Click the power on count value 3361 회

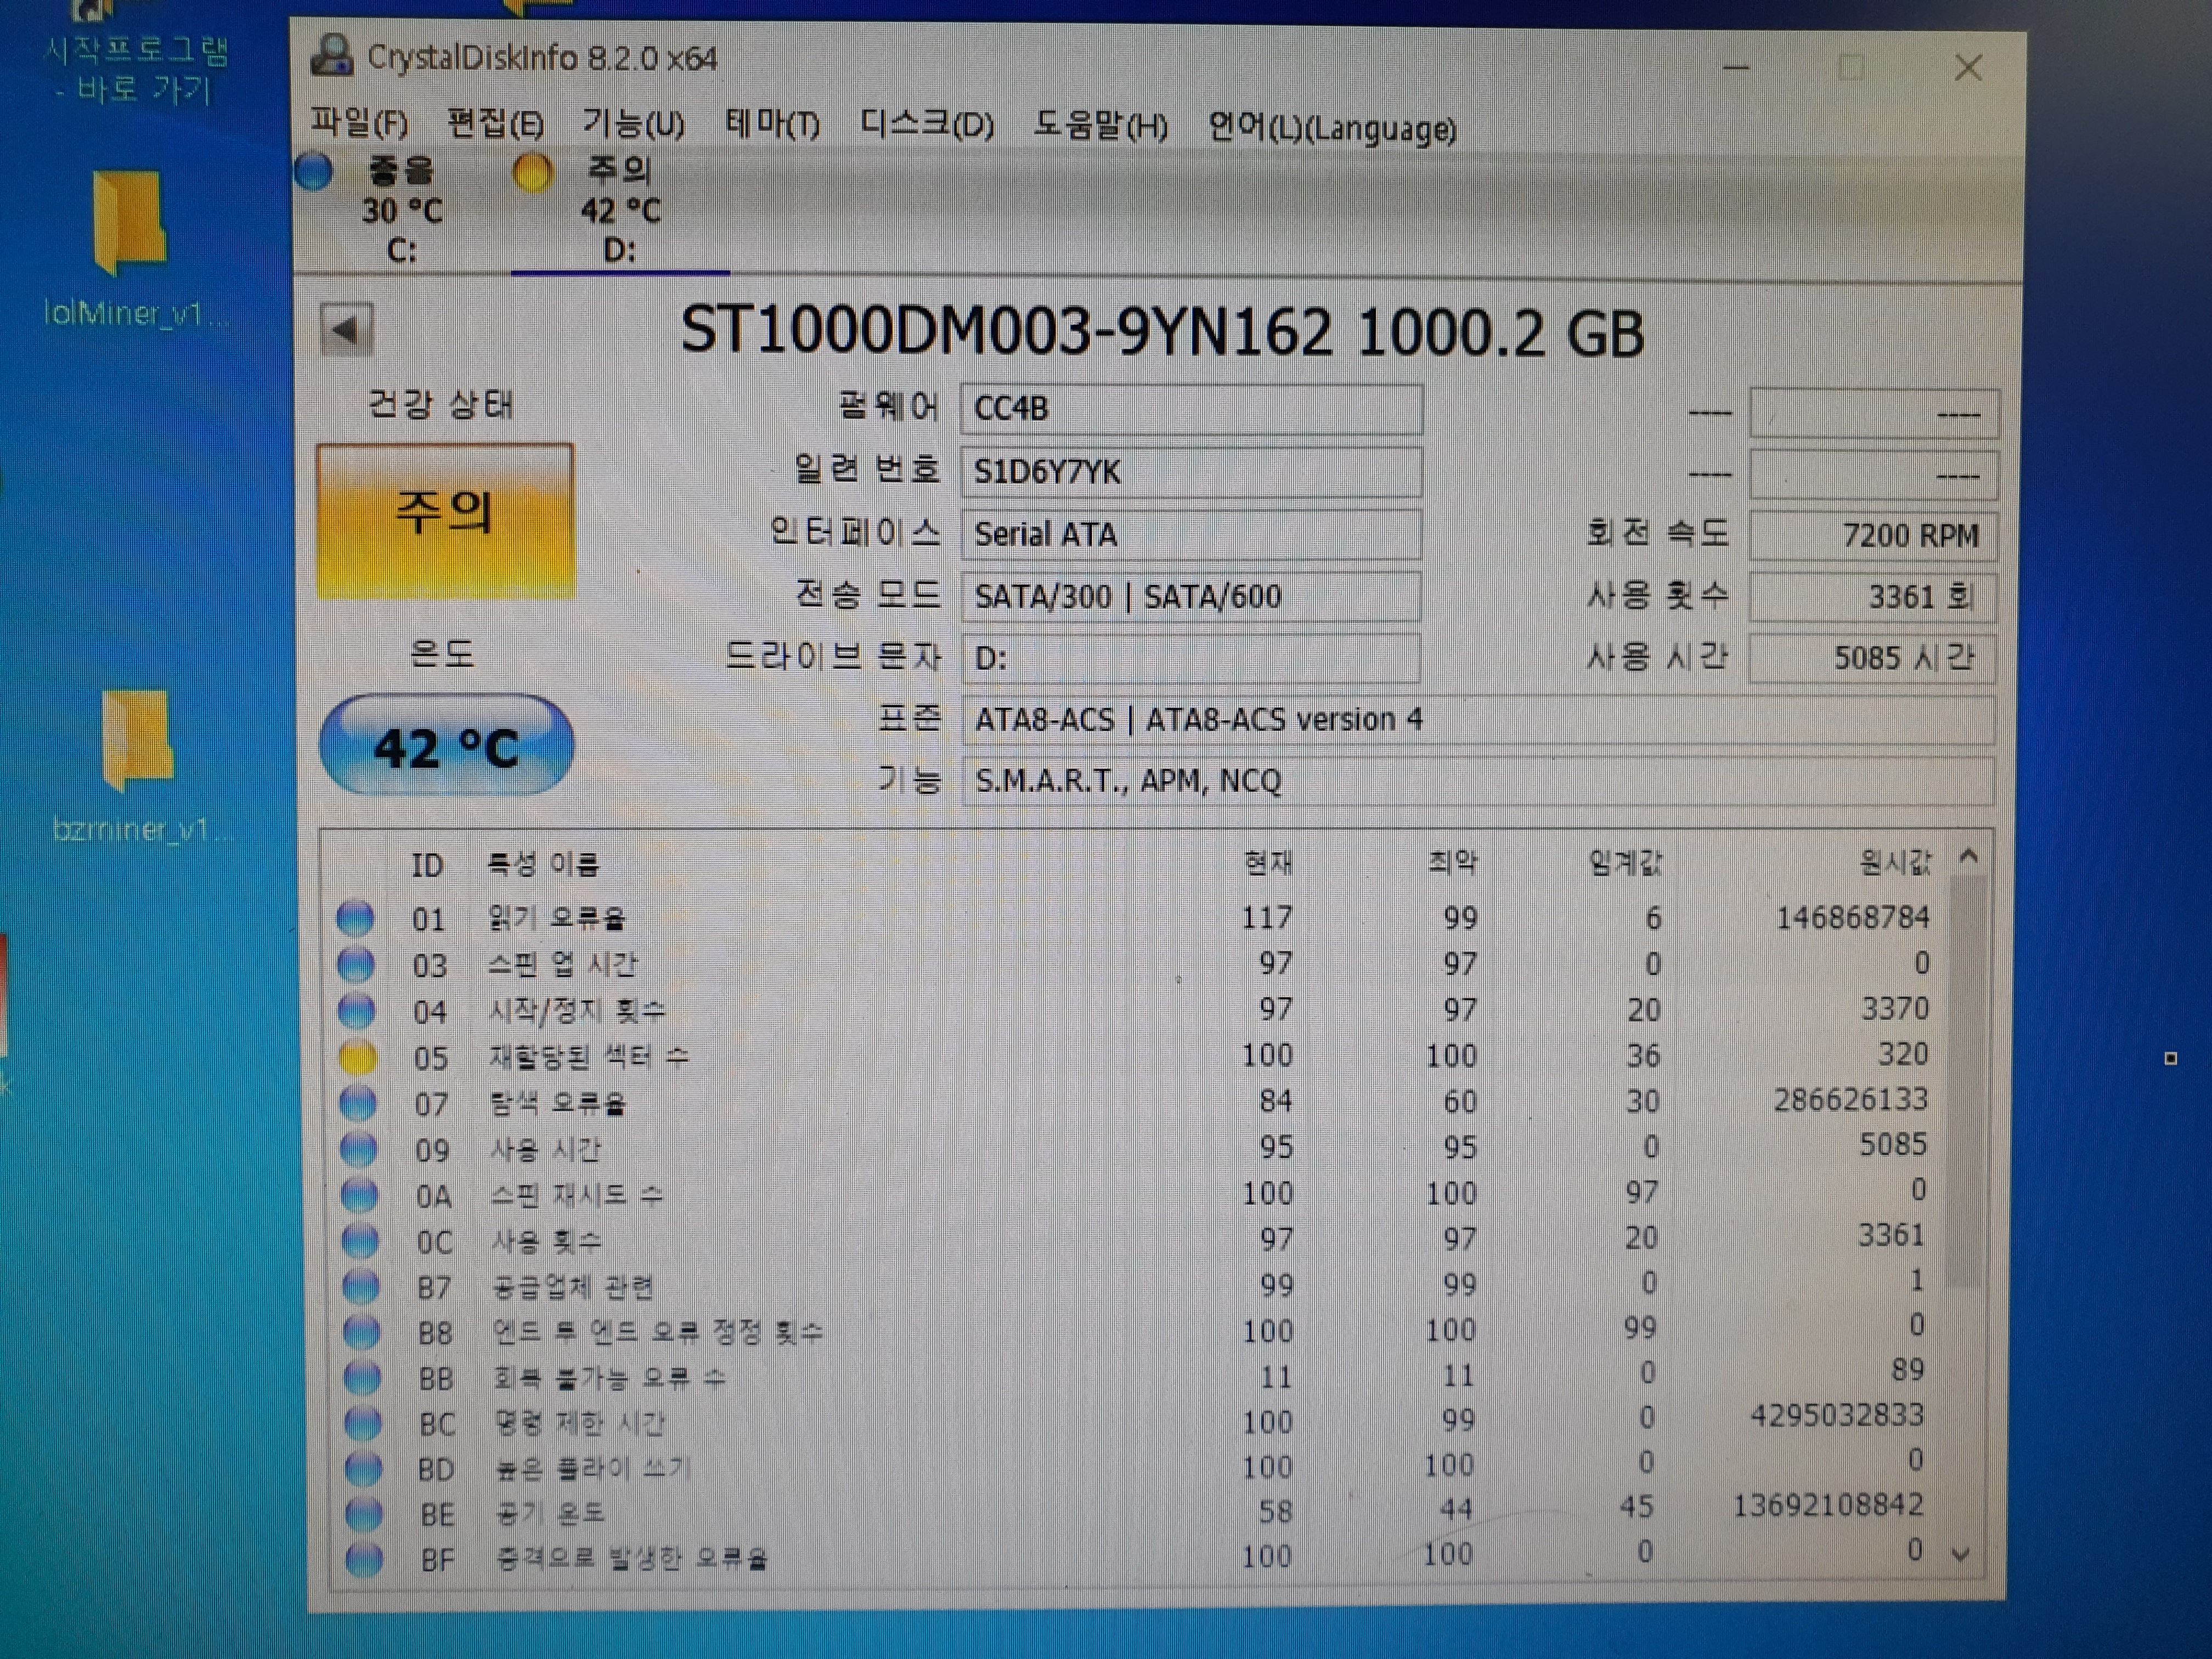click(x=1873, y=597)
